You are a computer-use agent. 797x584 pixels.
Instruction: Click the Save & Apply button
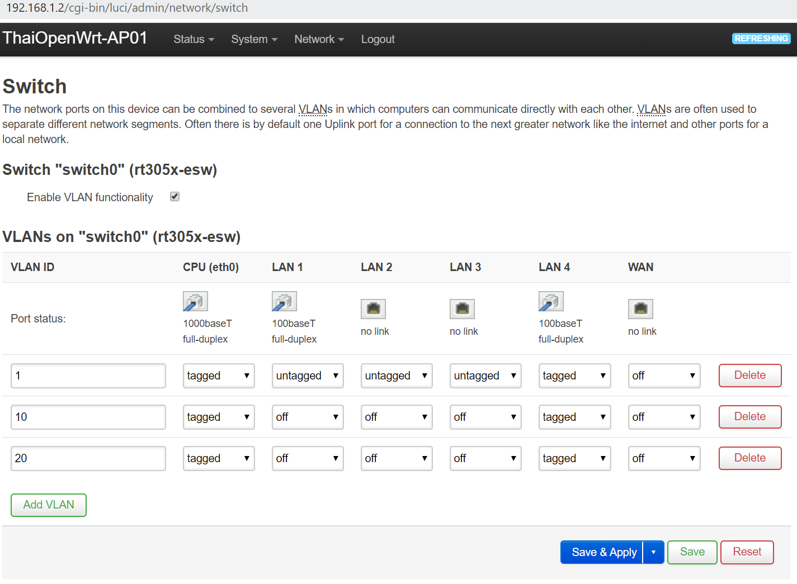[602, 552]
